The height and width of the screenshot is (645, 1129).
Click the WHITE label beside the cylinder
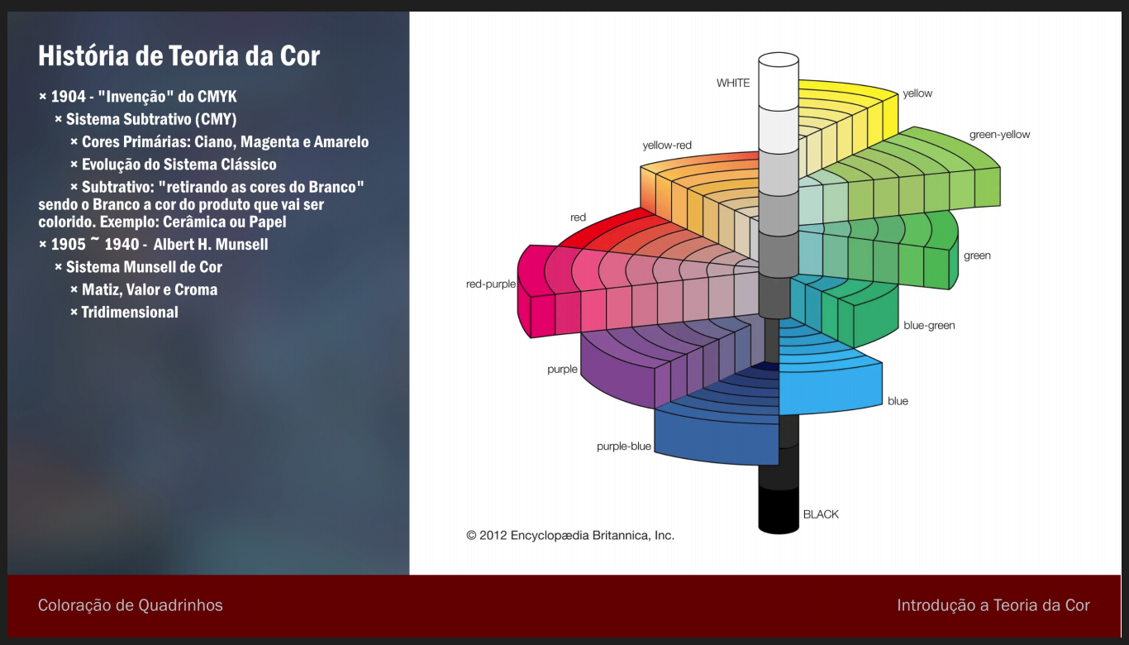point(733,83)
